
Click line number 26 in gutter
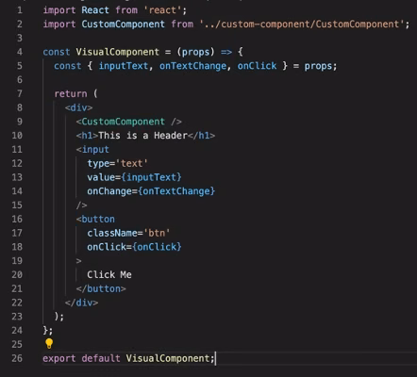pyautogui.click(x=17, y=358)
